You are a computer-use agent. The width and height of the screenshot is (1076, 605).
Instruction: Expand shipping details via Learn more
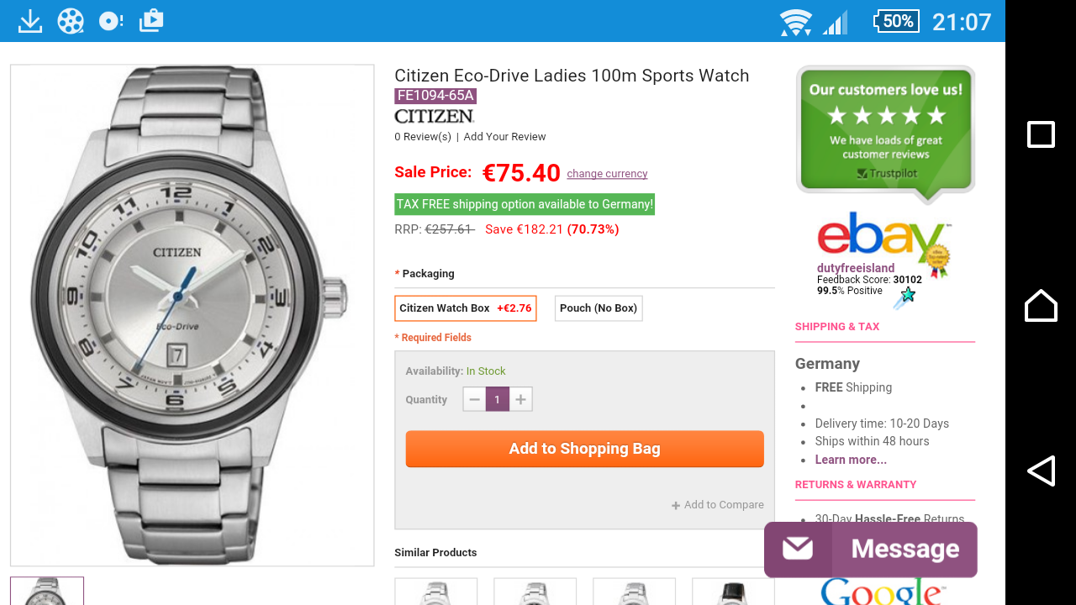pyautogui.click(x=851, y=460)
